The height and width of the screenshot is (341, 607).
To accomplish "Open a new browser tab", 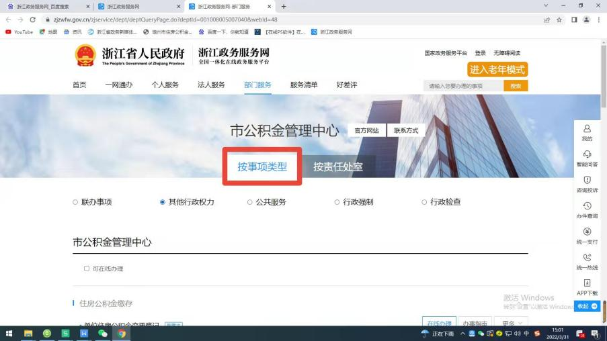I will (x=284, y=7).
